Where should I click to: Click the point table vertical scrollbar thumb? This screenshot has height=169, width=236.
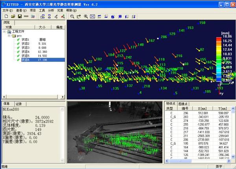[233, 112]
